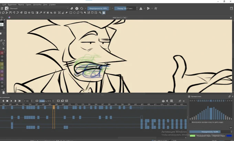The height and width of the screenshot is (141, 234).
Task: Click the current frame number stepper
Action: click(x=32, y=101)
